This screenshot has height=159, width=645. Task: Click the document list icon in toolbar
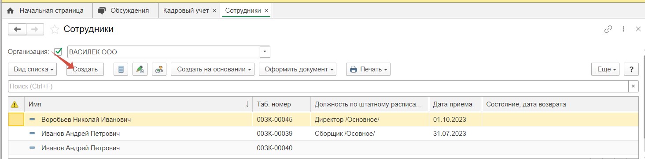coord(121,69)
